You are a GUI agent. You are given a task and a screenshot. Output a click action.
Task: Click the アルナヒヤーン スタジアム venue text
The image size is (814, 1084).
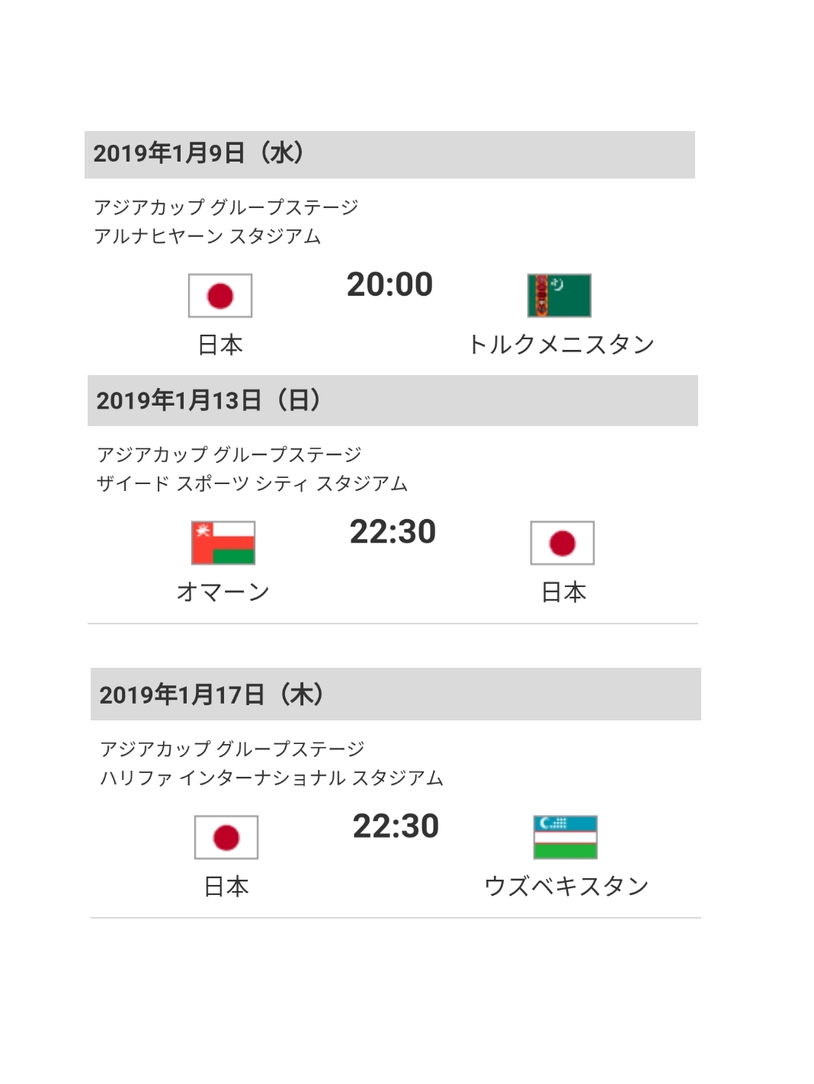click(x=207, y=236)
